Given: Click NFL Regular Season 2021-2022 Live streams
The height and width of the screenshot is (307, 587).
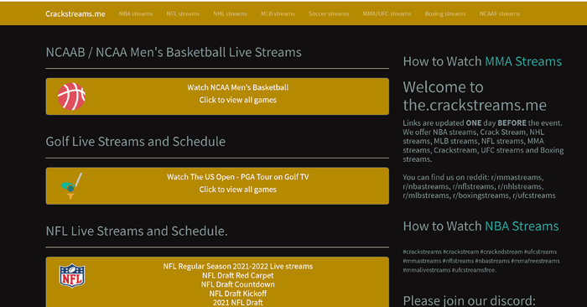Looking at the screenshot, I should (237, 266).
